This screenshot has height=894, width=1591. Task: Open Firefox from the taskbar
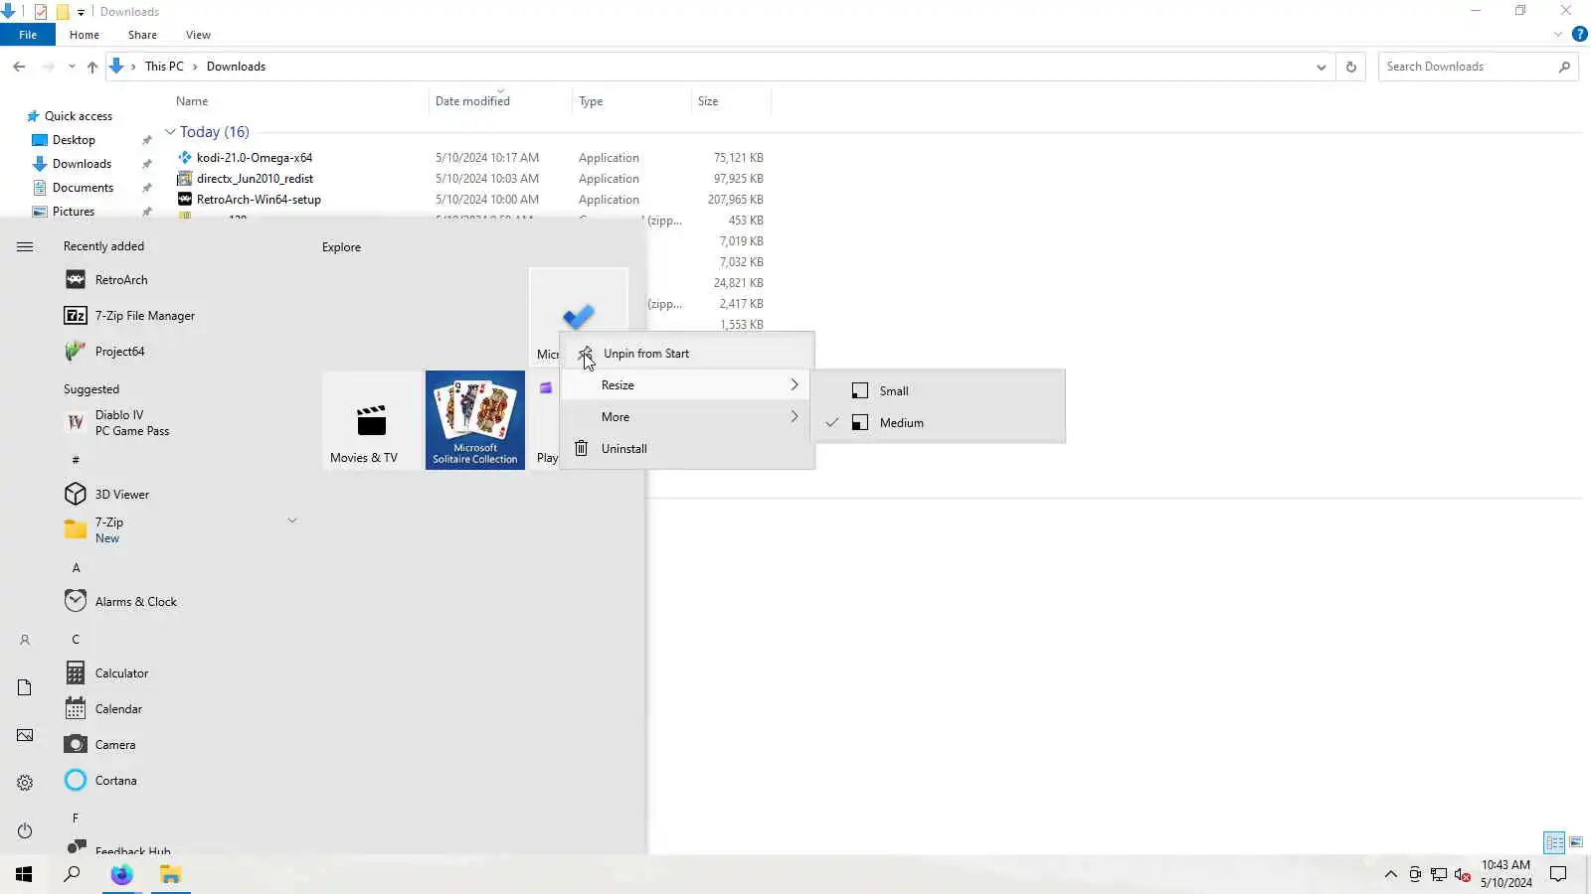121,874
